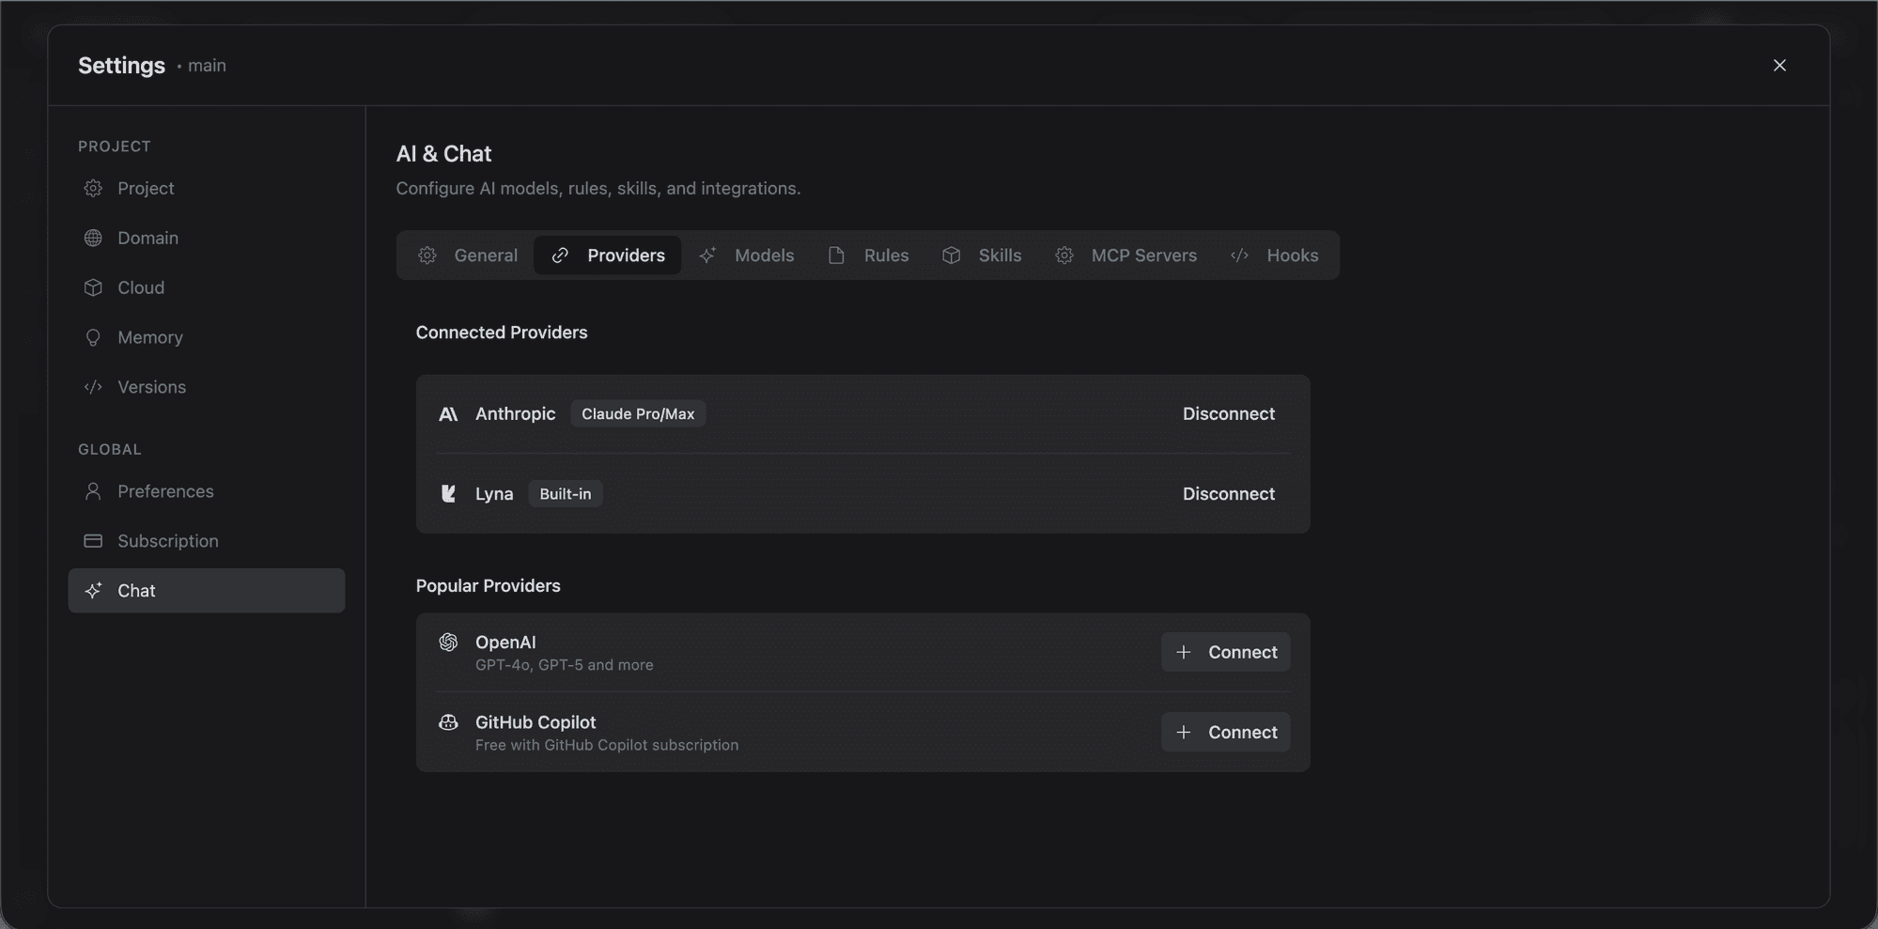Click the Claude Pro/Max badge
This screenshot has height=929, width=1878.
[638, 414]
